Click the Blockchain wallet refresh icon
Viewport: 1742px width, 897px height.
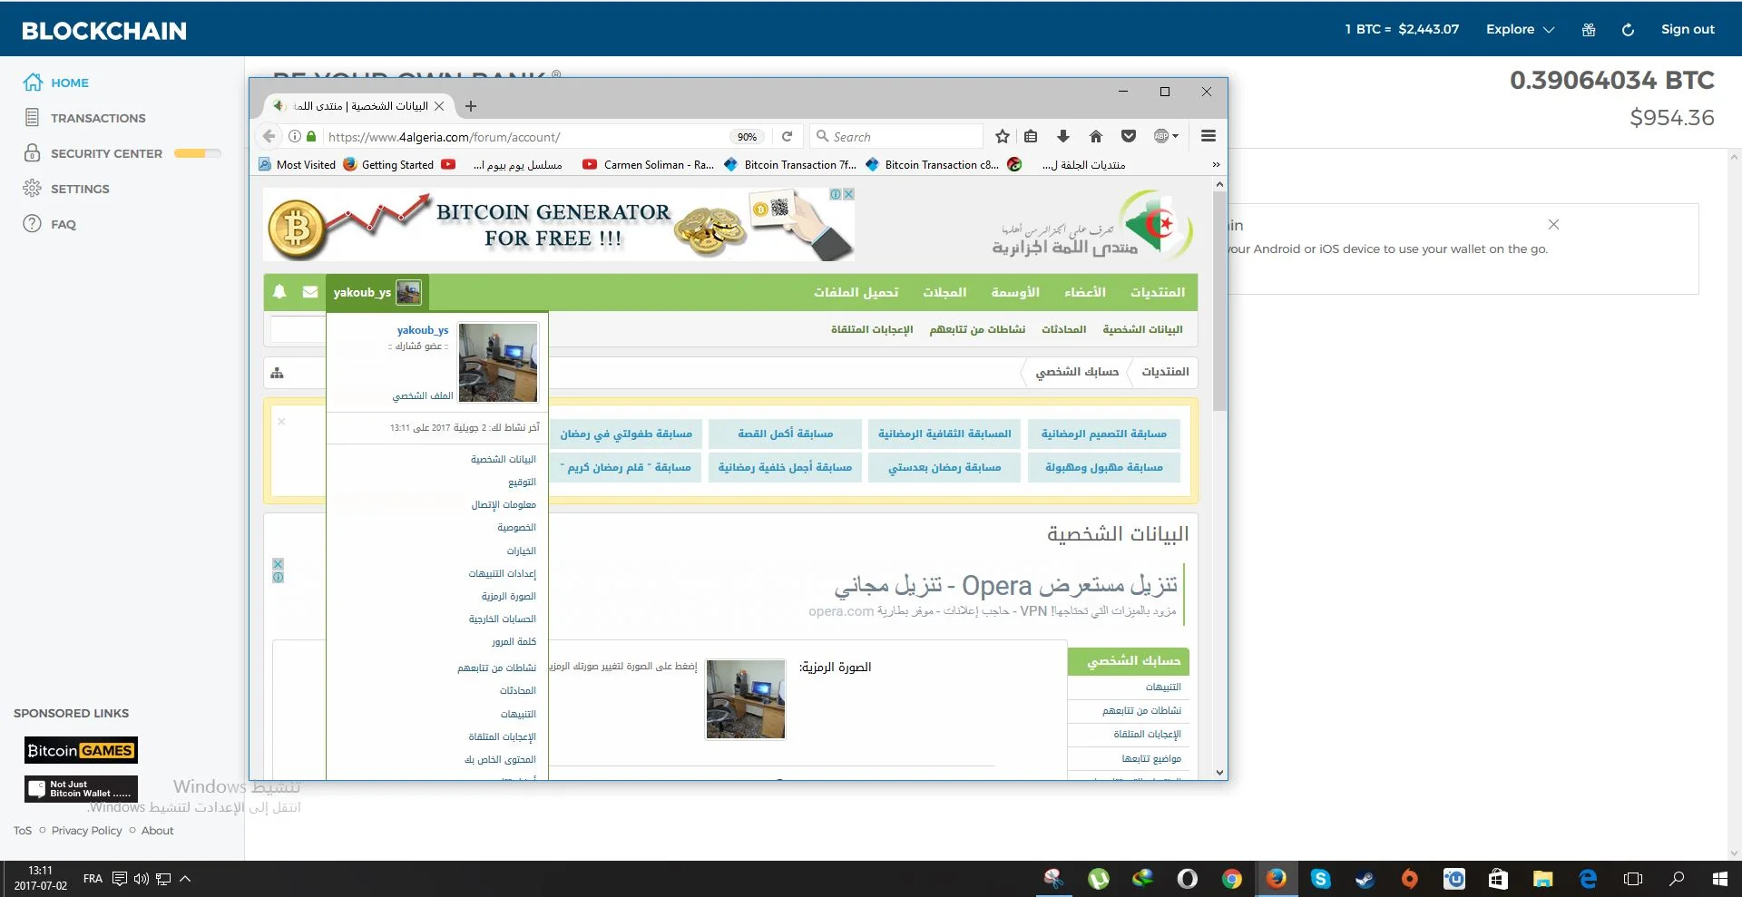tap(1628, 30)
